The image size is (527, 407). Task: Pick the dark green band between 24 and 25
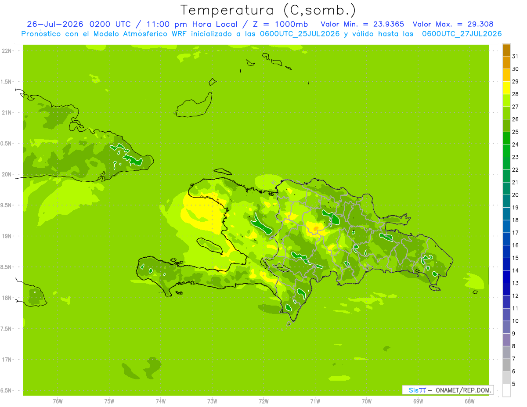[x=506, y=138]
